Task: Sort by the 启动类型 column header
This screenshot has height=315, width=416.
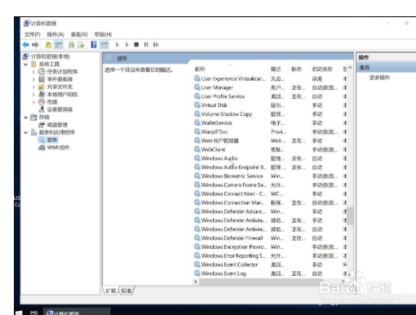Action: point(322,69)
